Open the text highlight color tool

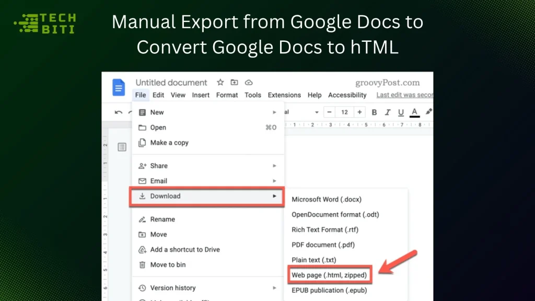pyautogui.click(x=429, y=112)
